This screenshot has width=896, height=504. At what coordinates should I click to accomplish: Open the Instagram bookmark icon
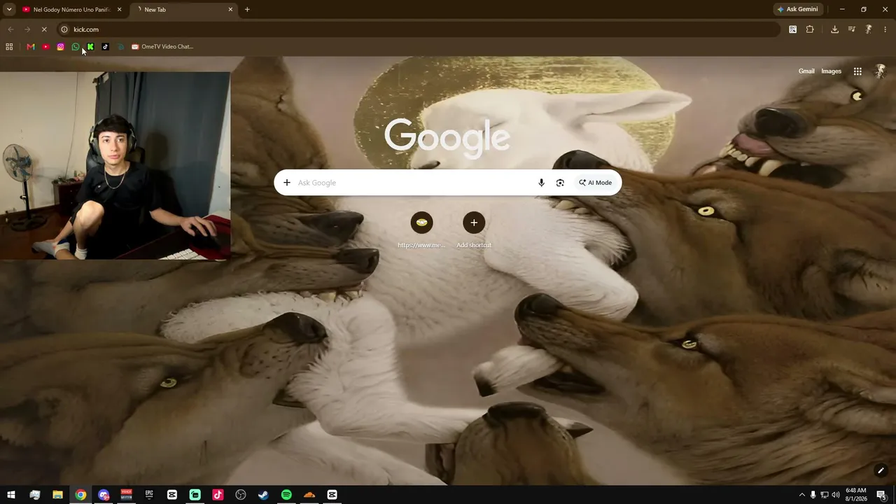point(61,47)
